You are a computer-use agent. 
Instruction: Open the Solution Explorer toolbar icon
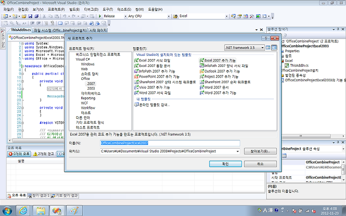click(x=233, y=16)
